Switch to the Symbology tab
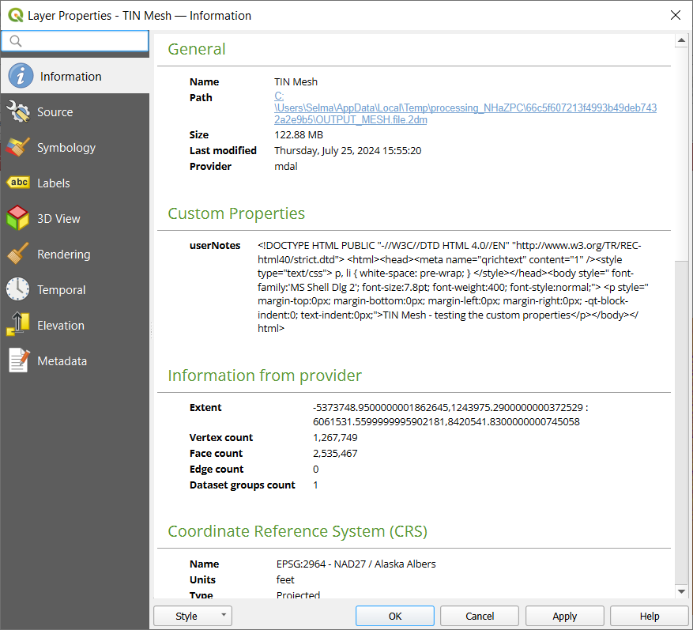This screenshot has height=630, width=693. pyautogui.click(x=66, y=148)
